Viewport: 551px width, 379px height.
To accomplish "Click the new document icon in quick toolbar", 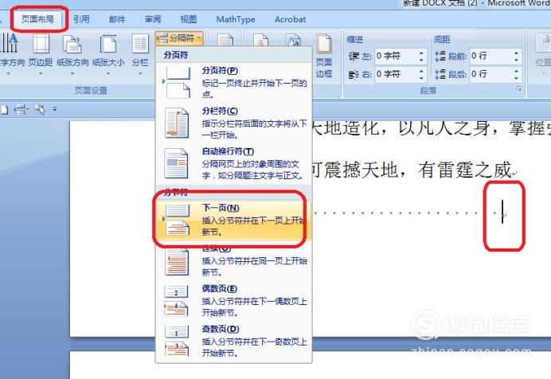I will (4, 110).
